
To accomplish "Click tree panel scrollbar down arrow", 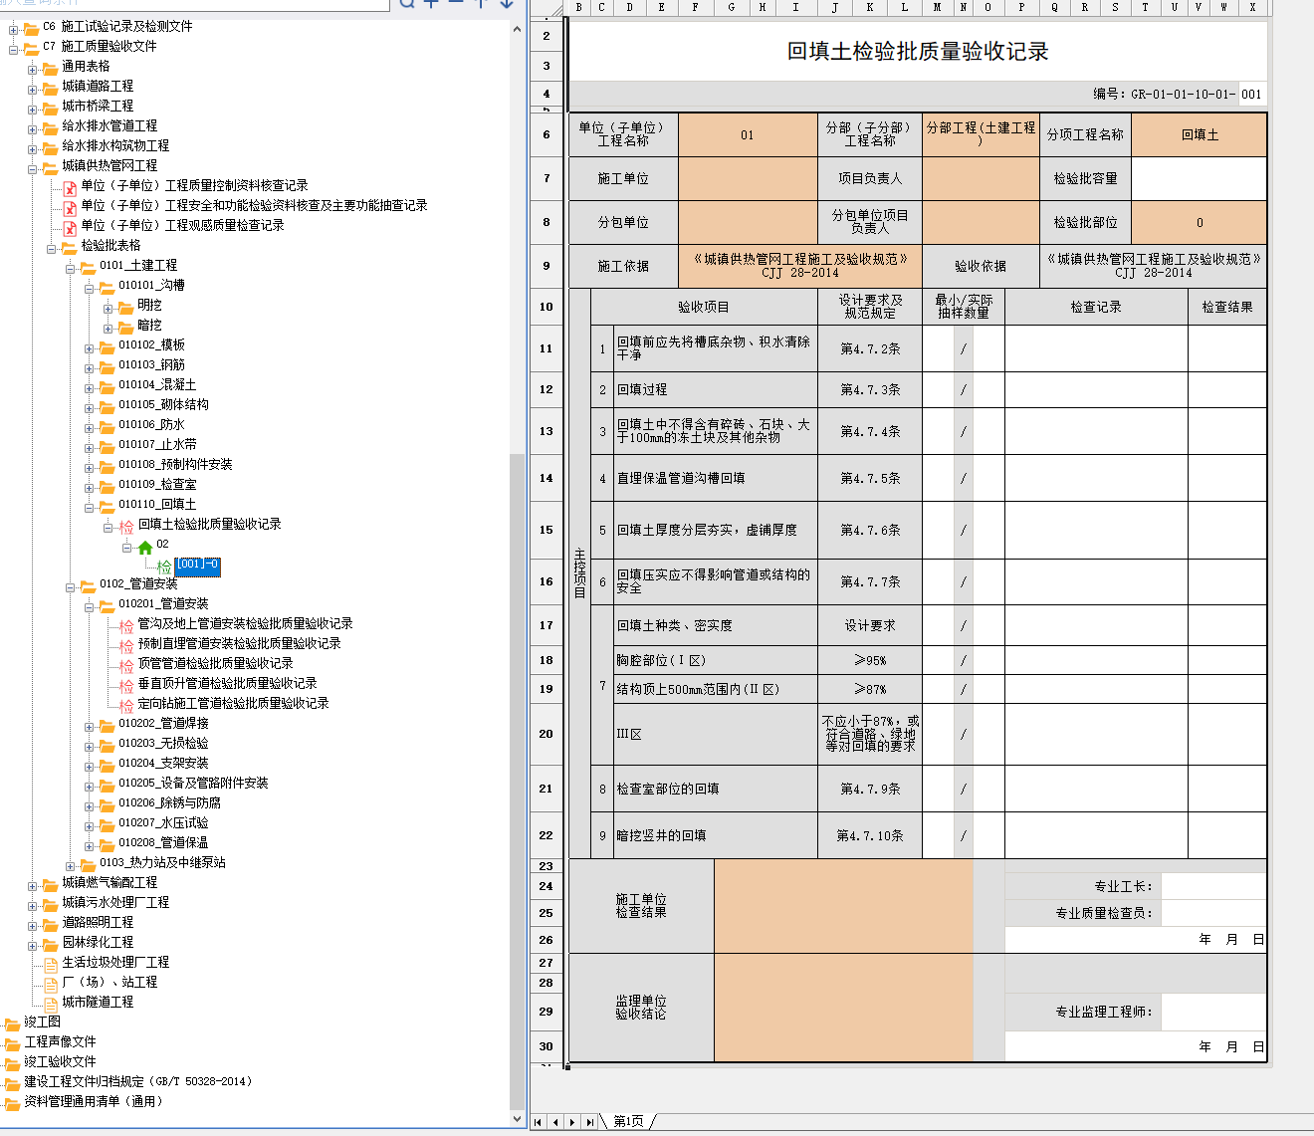I will [x=517, y=1118].
